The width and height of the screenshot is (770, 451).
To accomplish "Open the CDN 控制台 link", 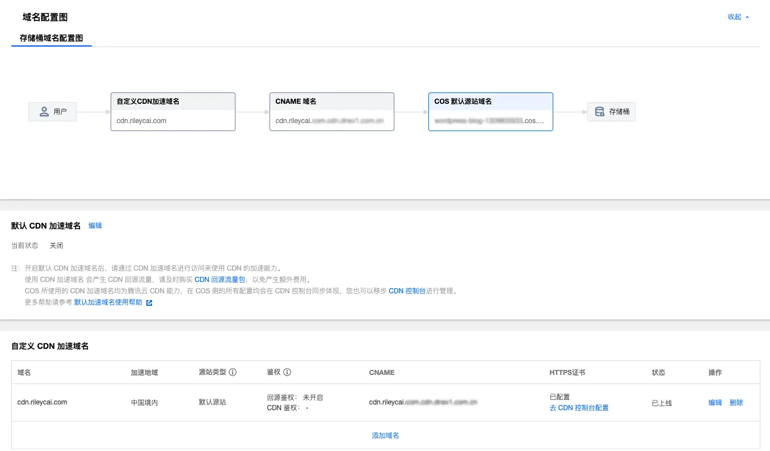I will tap(407, 291).
